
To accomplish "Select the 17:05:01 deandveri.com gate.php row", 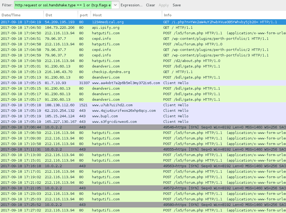I will click(143, 66).
